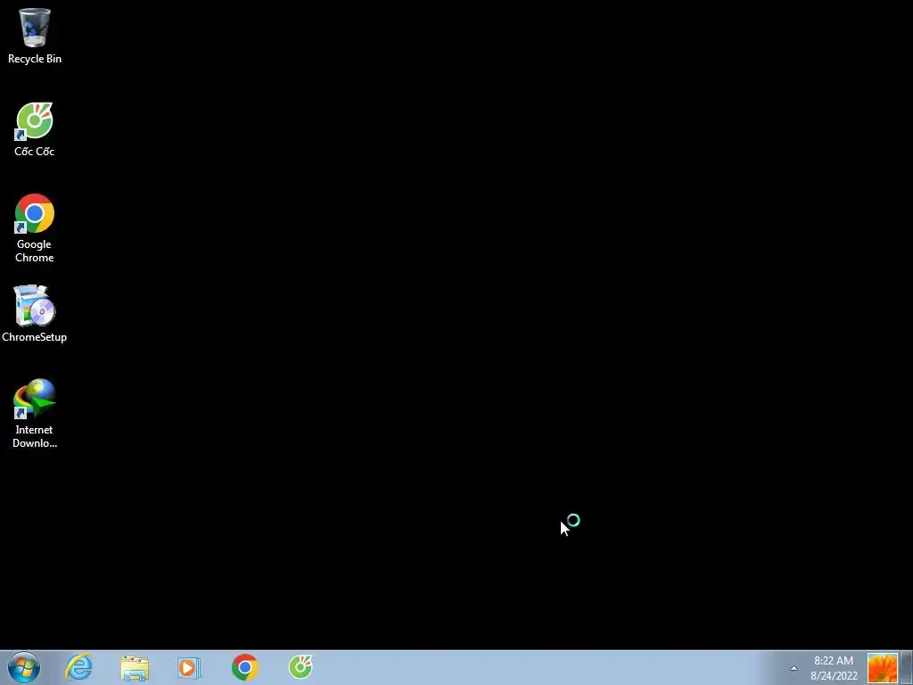
Task: Launch Google Chrome from the taskbar
Action: [245, 667]
